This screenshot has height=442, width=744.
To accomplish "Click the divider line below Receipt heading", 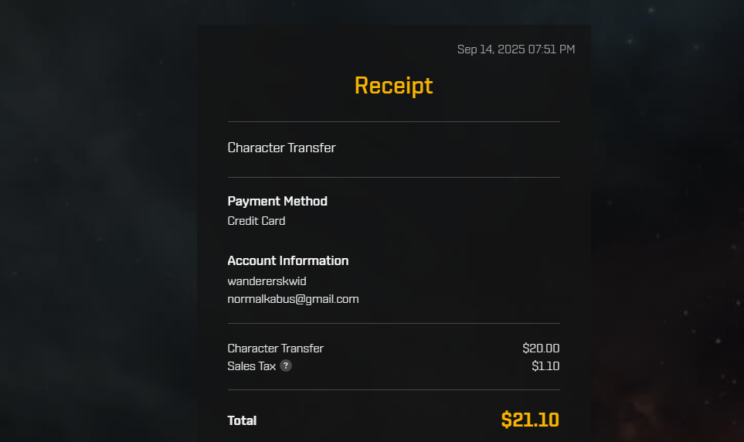I will tap(393, 122).
